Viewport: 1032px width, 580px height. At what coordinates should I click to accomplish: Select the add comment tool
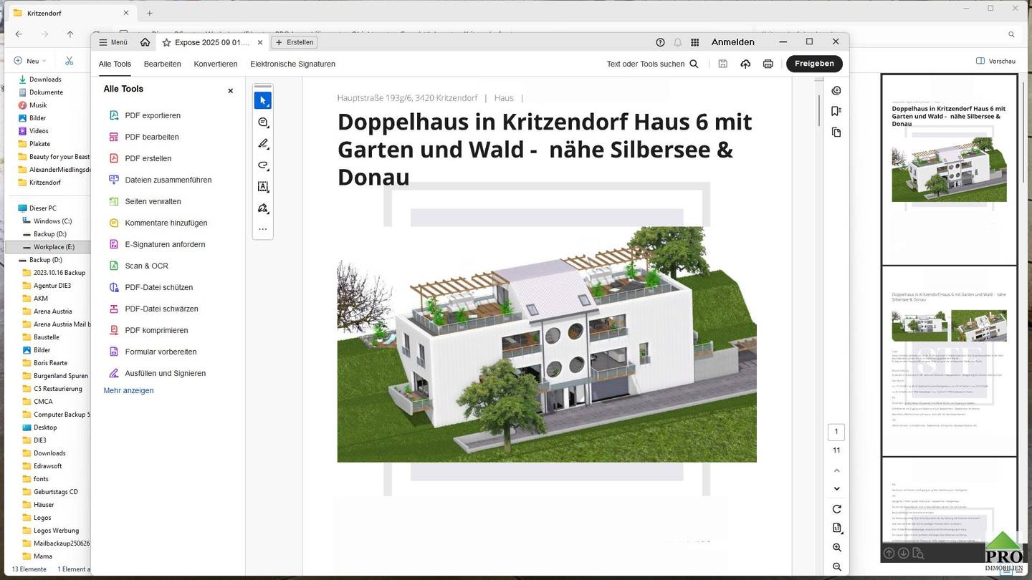263,122
